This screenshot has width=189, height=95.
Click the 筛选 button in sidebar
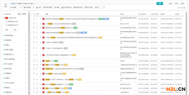click(7, 30)
